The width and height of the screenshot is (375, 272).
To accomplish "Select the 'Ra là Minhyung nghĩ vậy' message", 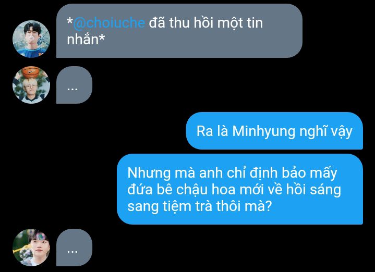I will [274, 131].
